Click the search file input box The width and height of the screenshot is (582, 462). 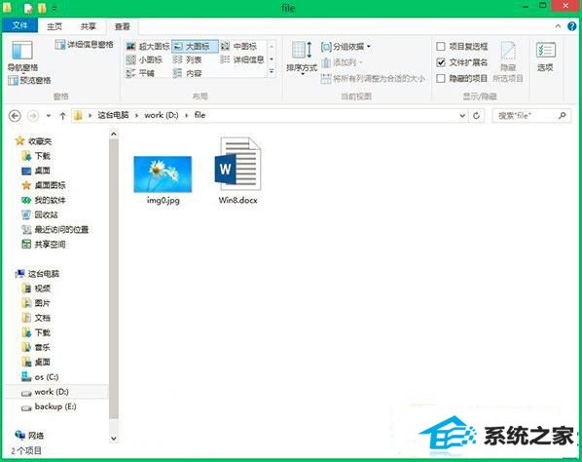[x=527, y=116]
